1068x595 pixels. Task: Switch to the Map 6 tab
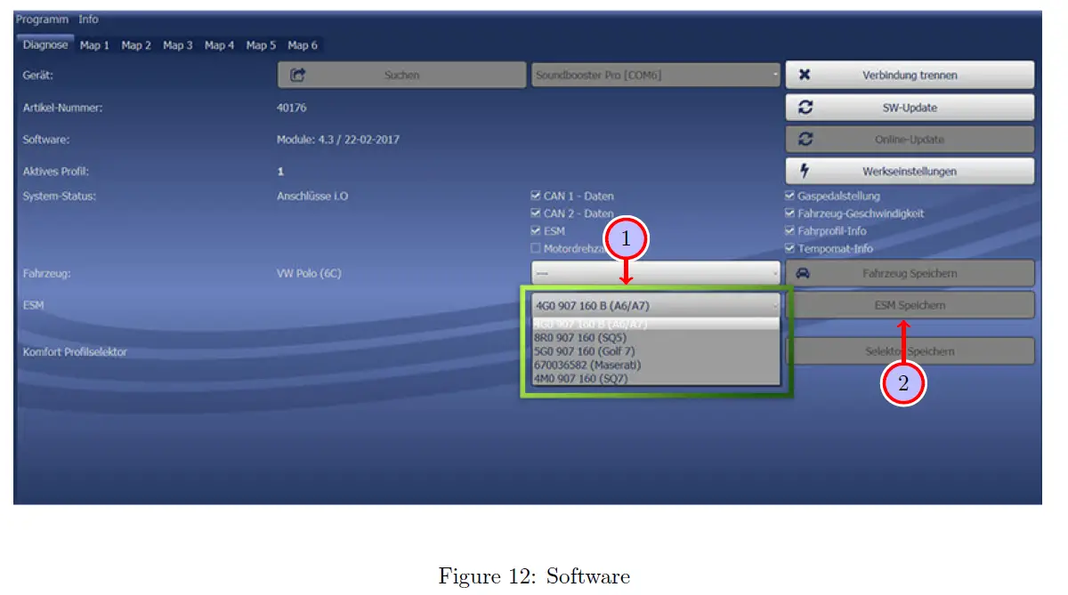tap(303, 45)
